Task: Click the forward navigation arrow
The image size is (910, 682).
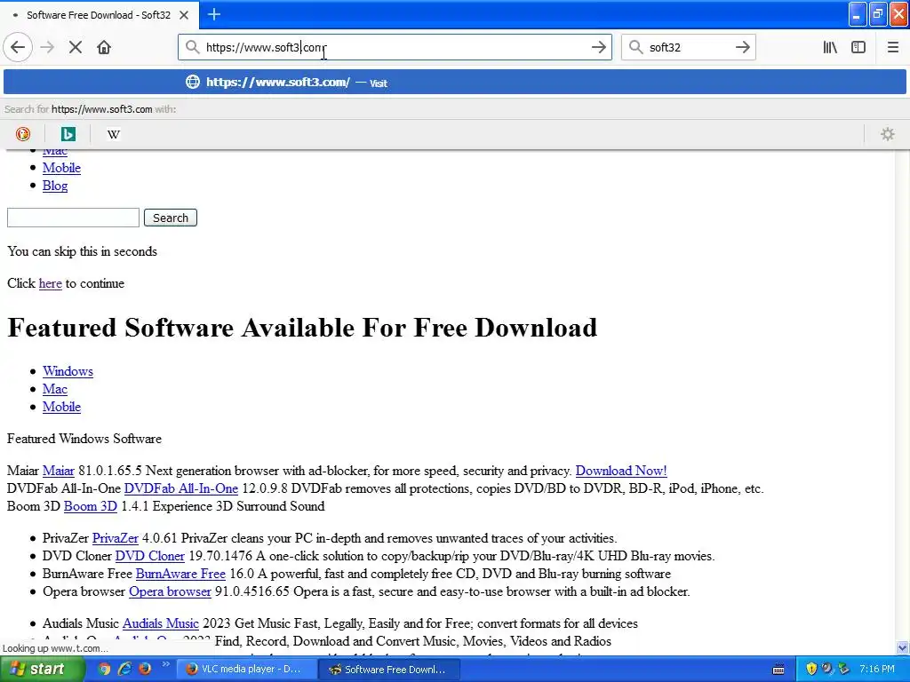Action: click(48, 47)
